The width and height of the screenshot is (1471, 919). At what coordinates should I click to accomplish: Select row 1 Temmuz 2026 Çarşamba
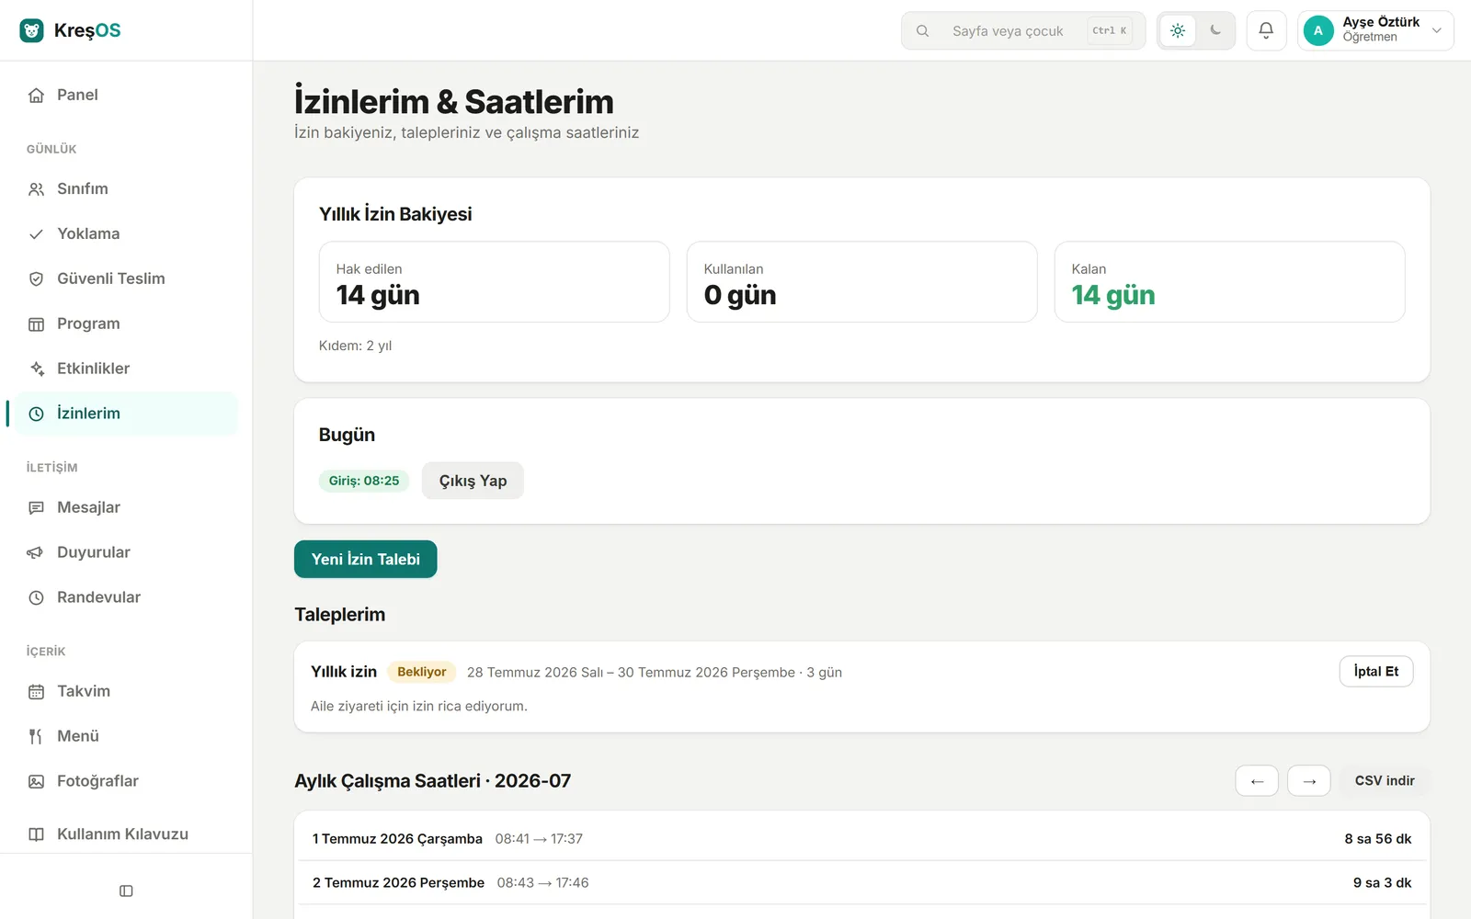[861, 839]
